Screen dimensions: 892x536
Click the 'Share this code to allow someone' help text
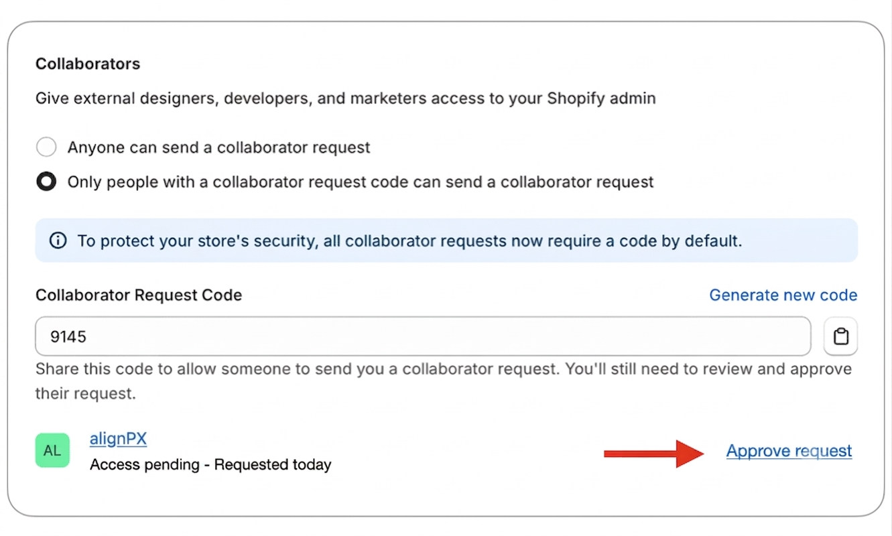coord(444,381)
